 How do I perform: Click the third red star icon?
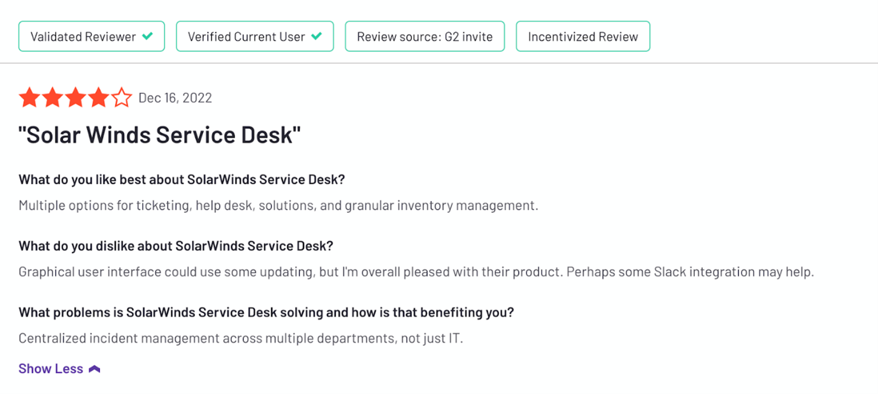(x=75, y=97)
